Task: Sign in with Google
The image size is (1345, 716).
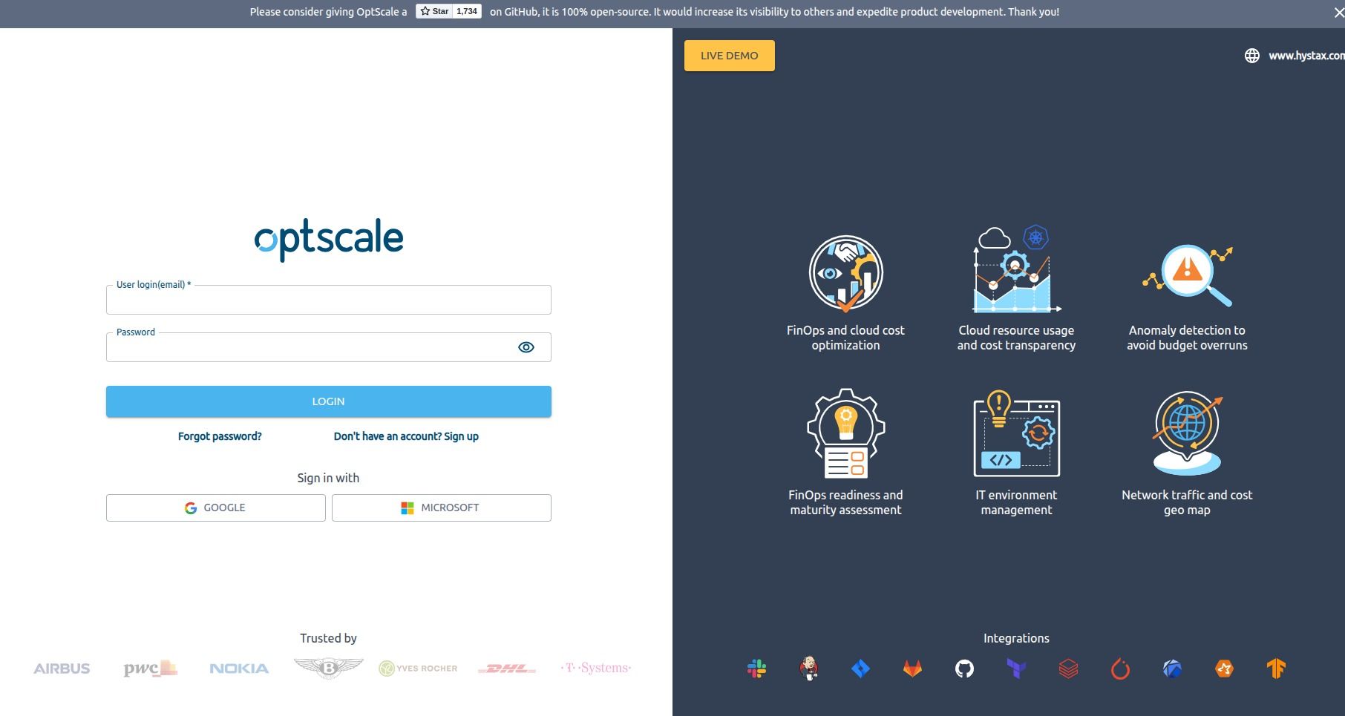Action: coord(215,508)
